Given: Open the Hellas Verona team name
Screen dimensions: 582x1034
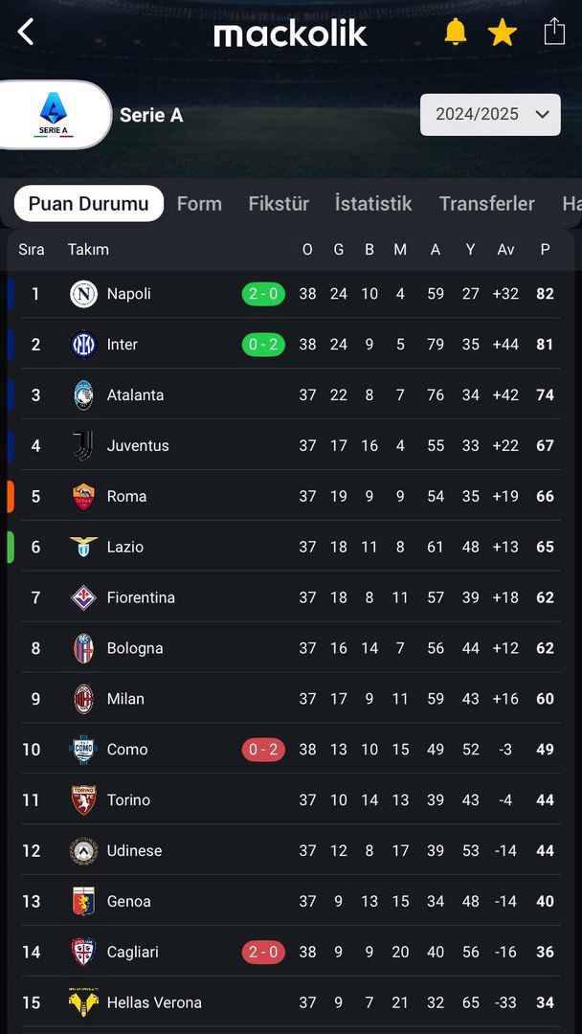Looking at the screenshot, I should point(154,1002).
